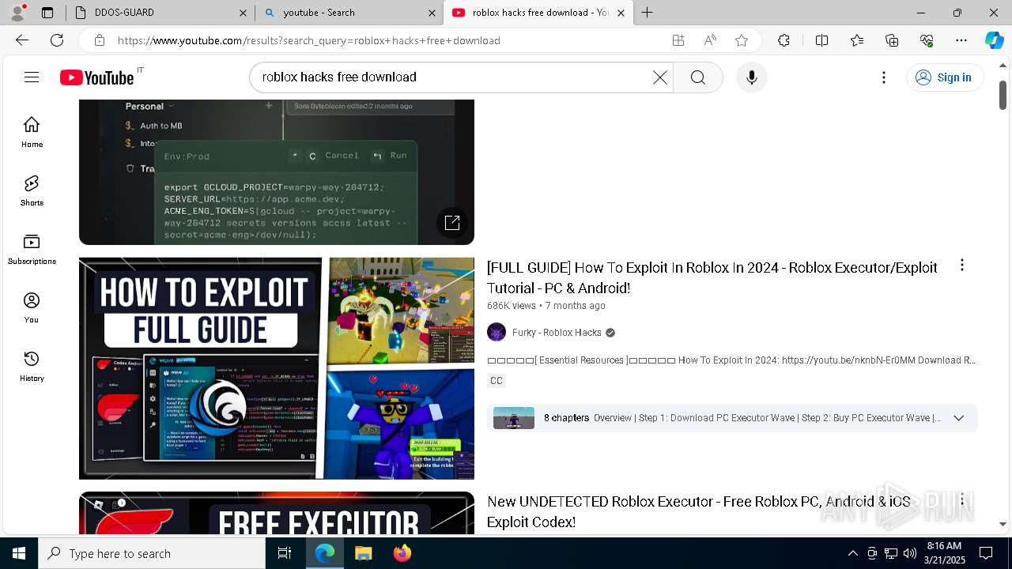This screenshot has height=569, width=1012.
Task: Close the youtube - Search tab
Action: [432, 13]
